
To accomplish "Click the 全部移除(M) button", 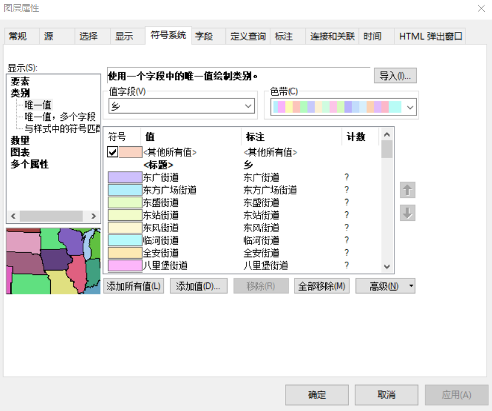I will coord(322,286).
